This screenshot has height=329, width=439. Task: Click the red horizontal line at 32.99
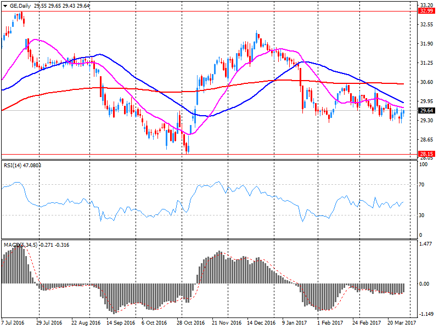pos(219,11)
